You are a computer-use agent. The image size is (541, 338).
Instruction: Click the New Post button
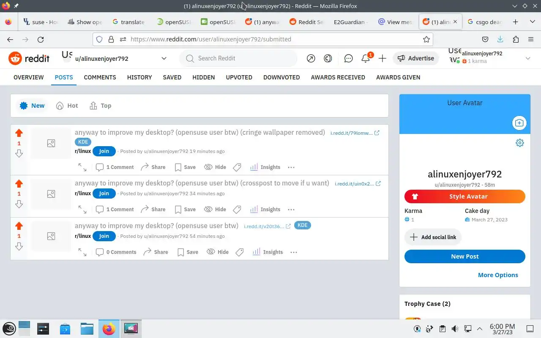coord(465,256)
